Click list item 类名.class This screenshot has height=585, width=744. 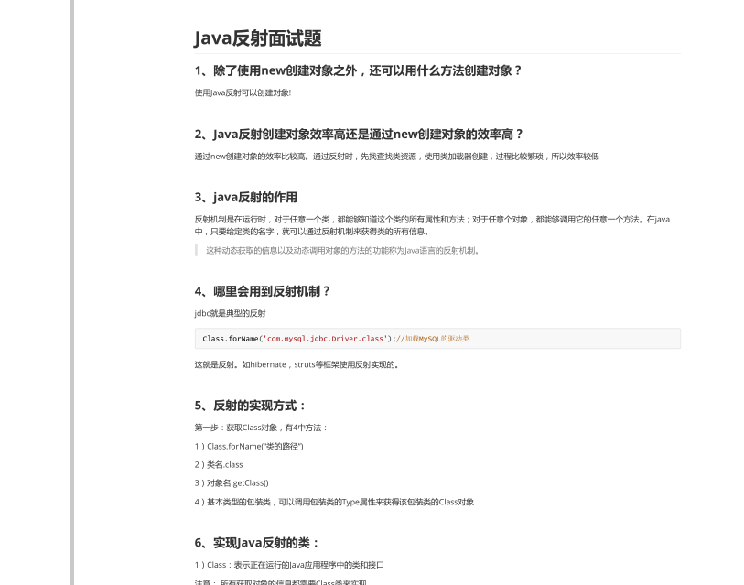(218, 464)
